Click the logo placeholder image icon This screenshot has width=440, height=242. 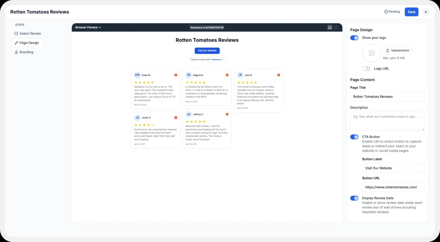point(371,53)
